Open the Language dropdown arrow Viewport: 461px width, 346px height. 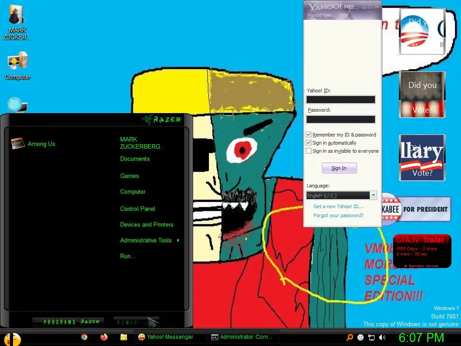[x=373, y=196]
